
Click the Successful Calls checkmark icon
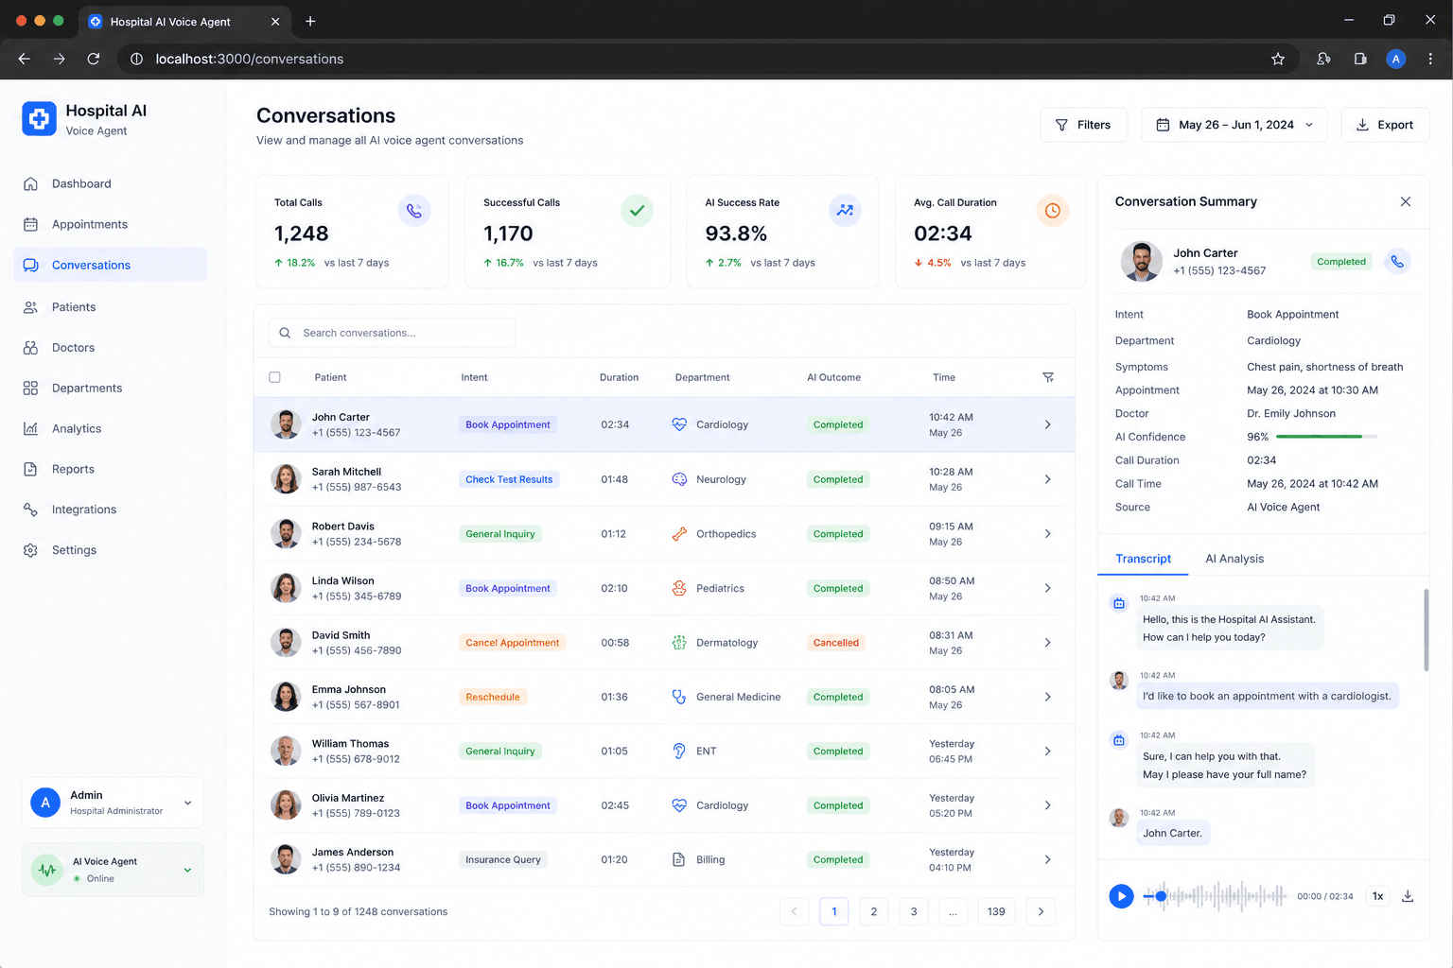click(637, 210)
